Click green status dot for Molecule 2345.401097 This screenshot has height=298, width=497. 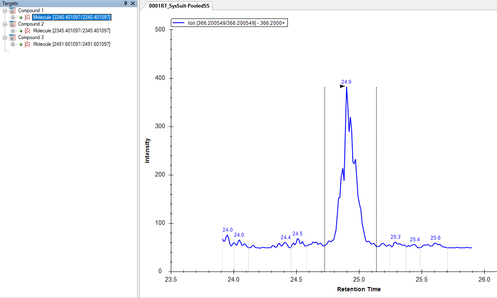[x=21, y=31]
